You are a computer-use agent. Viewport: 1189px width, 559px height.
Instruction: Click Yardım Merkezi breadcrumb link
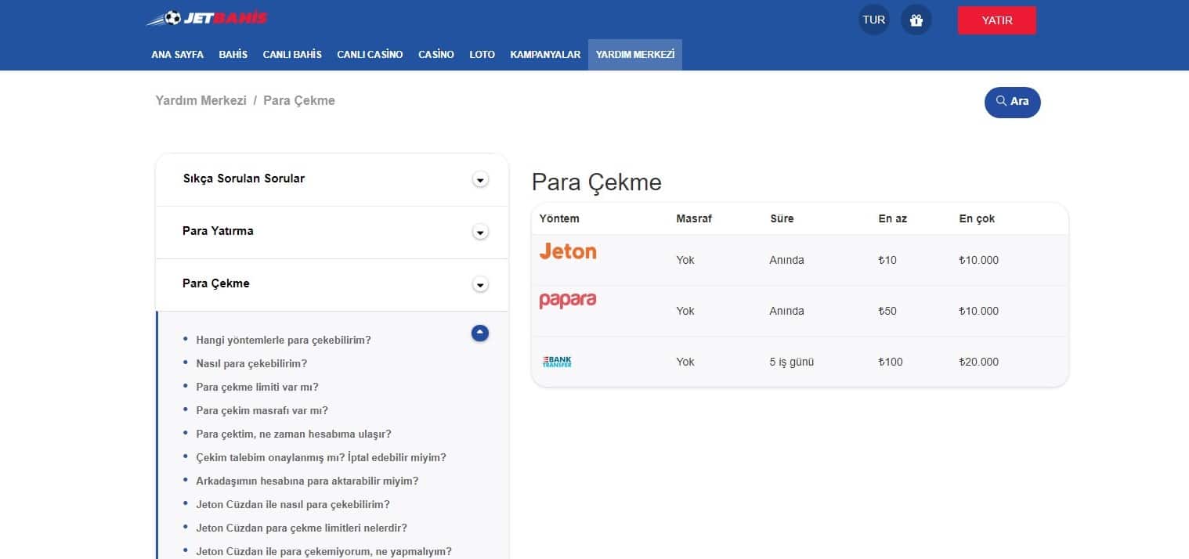click(201, 100)
